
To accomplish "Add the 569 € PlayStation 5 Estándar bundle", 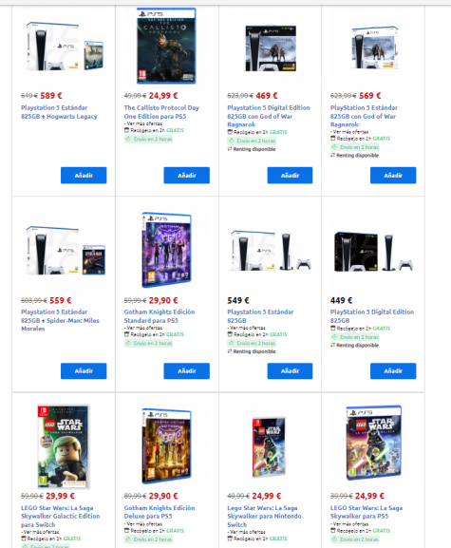I will point(393,175).
